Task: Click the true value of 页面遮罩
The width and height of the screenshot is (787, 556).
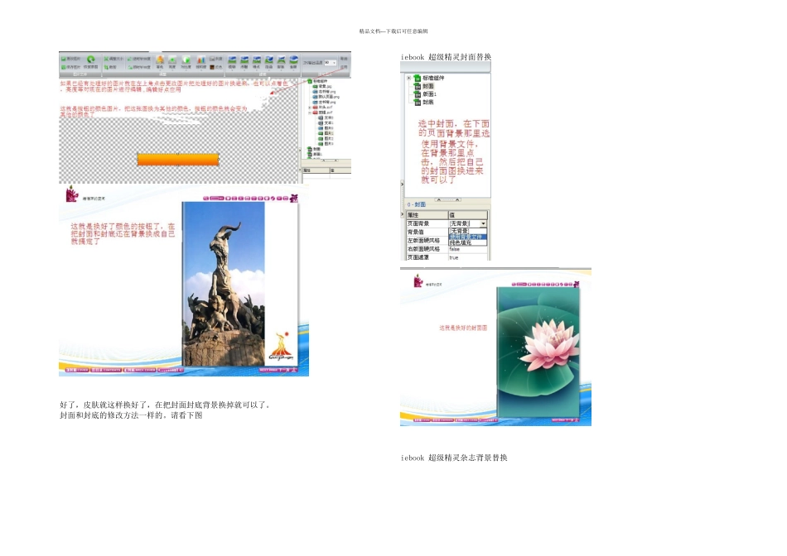Action: point(454,257)
